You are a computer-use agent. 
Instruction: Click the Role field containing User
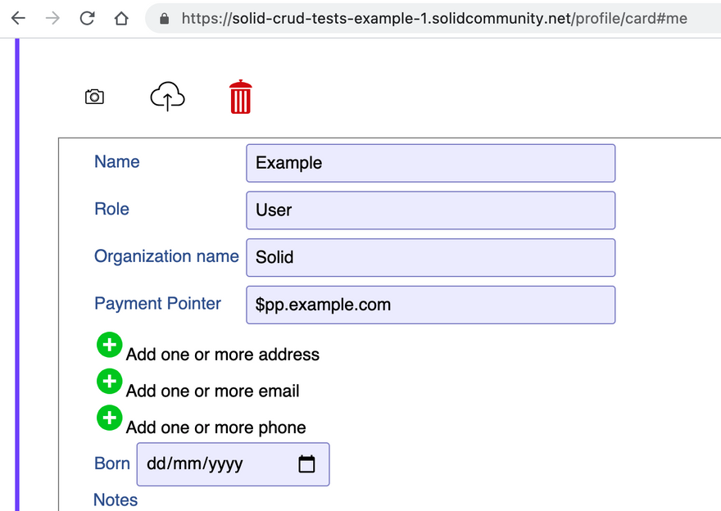pyautogui.click(x=430, y=210)
